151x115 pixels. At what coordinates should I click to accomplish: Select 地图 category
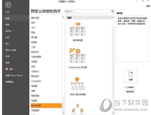(33, 91)
